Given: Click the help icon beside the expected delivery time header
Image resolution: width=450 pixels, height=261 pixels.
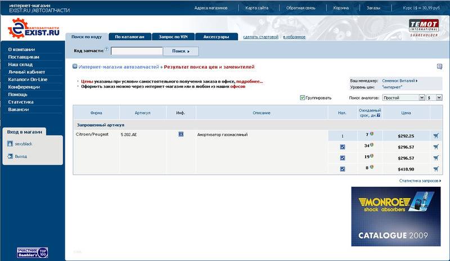Looking at the screenshot, I should pyautogui.click(x=378, y=115).
